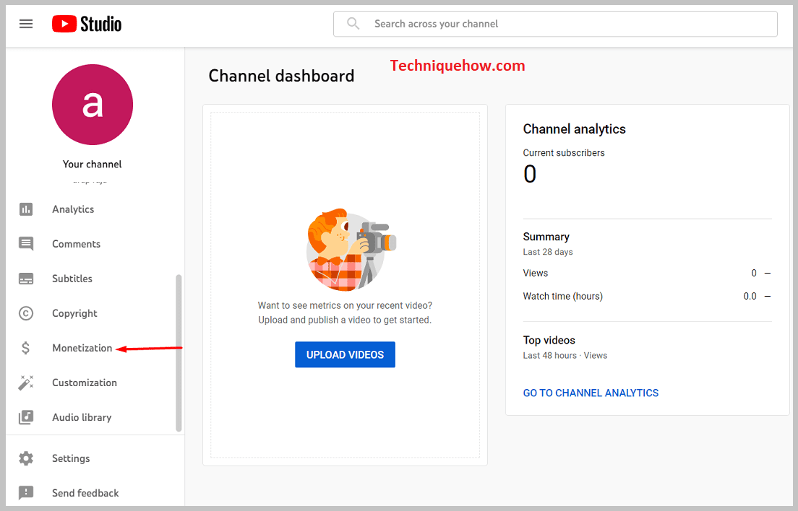The width and height of the screenshot is (798, 511).
Task: Click the Subtitles icon in sidebar
Action: [x=26, y=279]
